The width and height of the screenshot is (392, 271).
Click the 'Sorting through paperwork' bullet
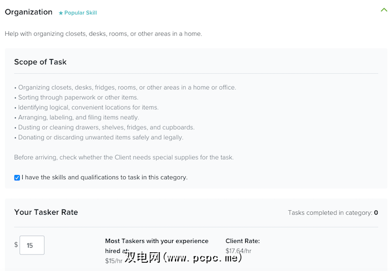(x=78, y=97)
